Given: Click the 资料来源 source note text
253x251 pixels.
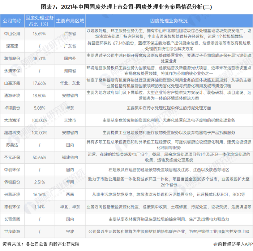Looking at the screenshot, I should [x=41, y=244].
